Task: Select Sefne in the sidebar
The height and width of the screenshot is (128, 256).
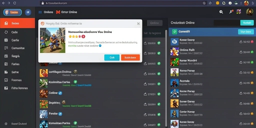Action: pos(17,72)
